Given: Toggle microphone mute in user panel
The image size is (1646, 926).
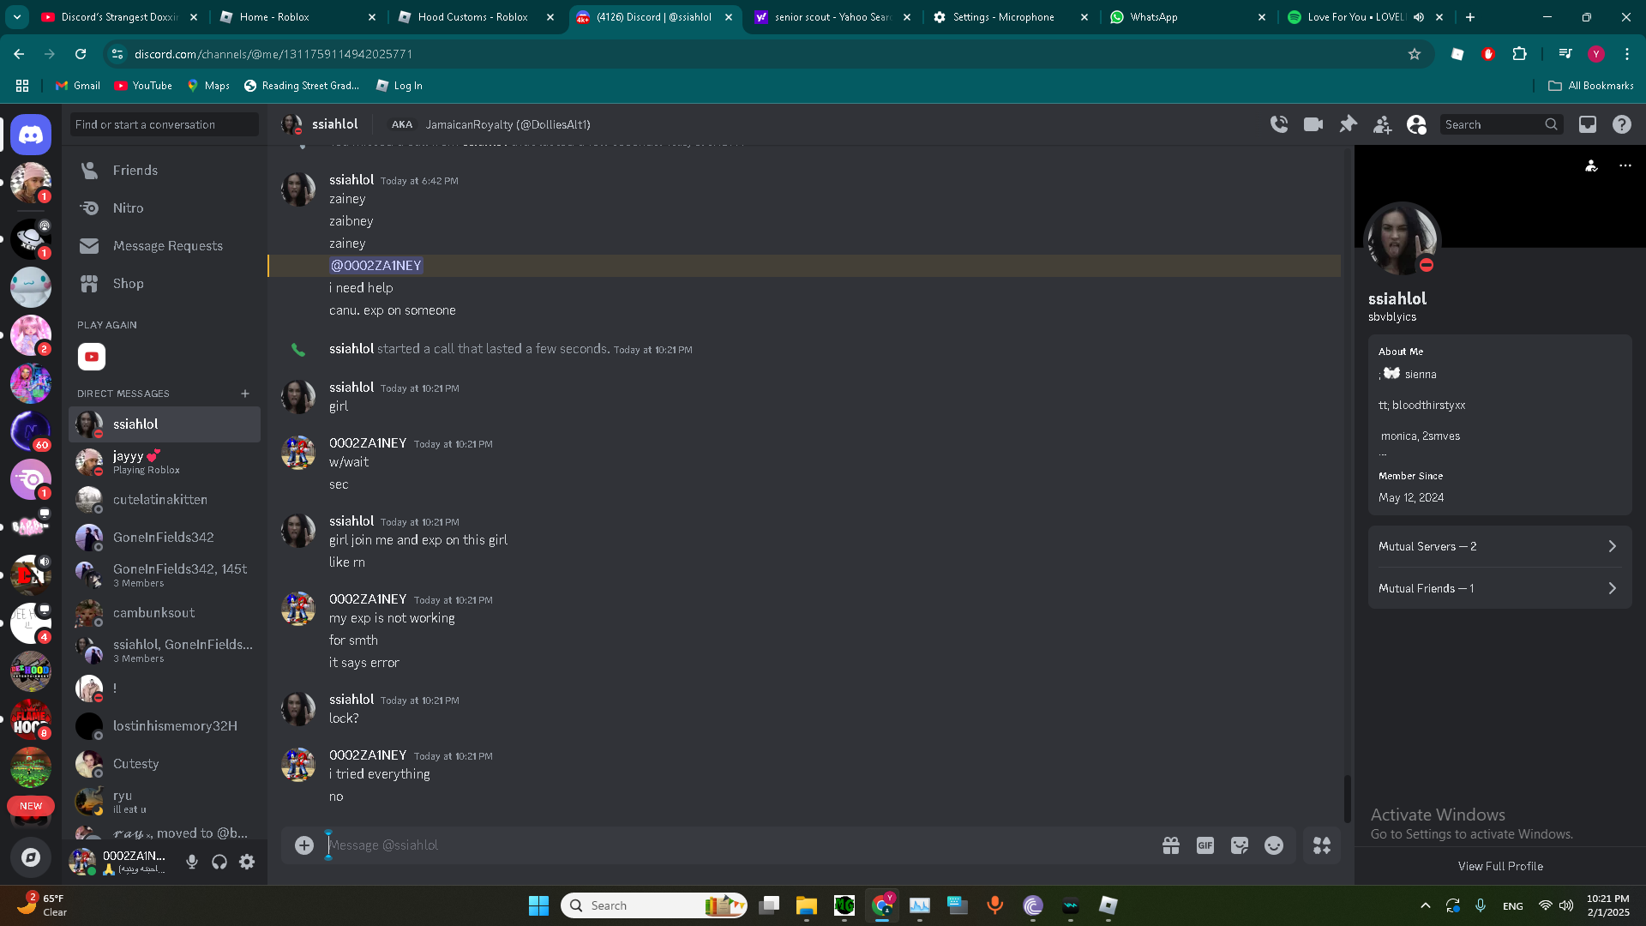Looking at the screenshot, I should click(192, 862).
